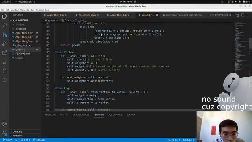Viewport: 252px width, 142px height.
Task: Switch to the DEBUG CONSOLE panel tab
Action: (81, 115)
